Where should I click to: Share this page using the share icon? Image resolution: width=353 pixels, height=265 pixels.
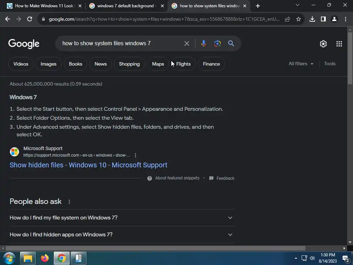(x=288, y=19)
